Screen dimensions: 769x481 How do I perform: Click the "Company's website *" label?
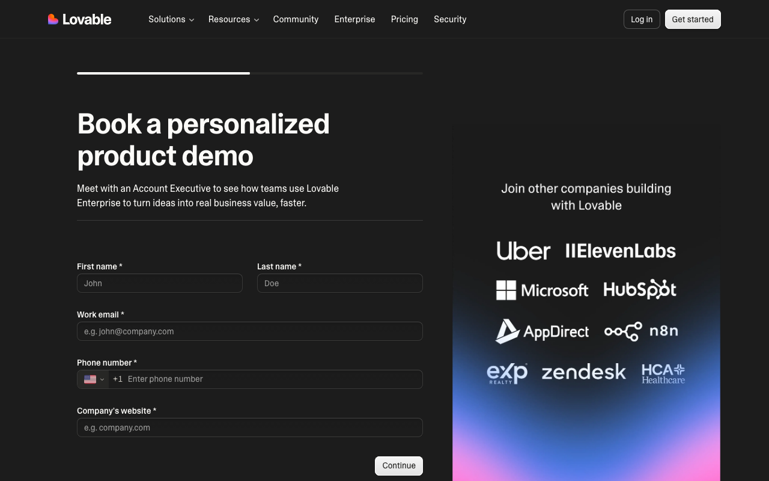pos(117,411)
